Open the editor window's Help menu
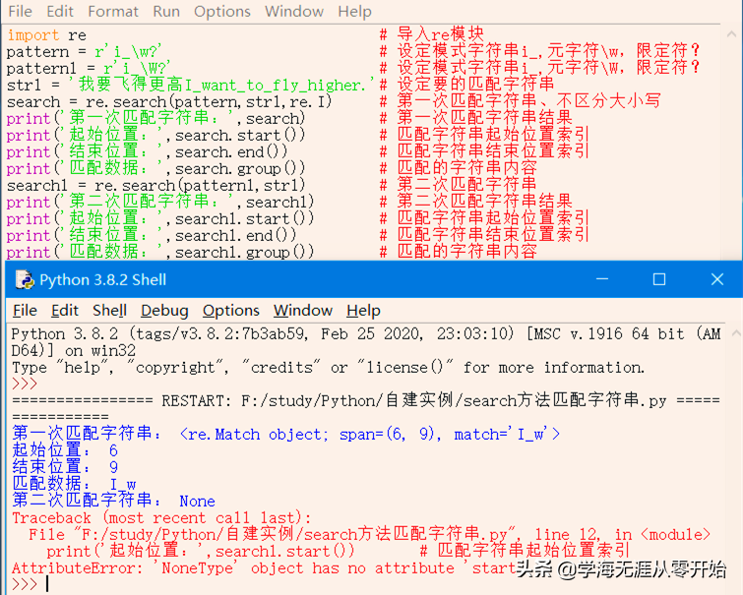The width and height of the screenshot is (743, 595). pyautogui.click(x=354, y=12)
